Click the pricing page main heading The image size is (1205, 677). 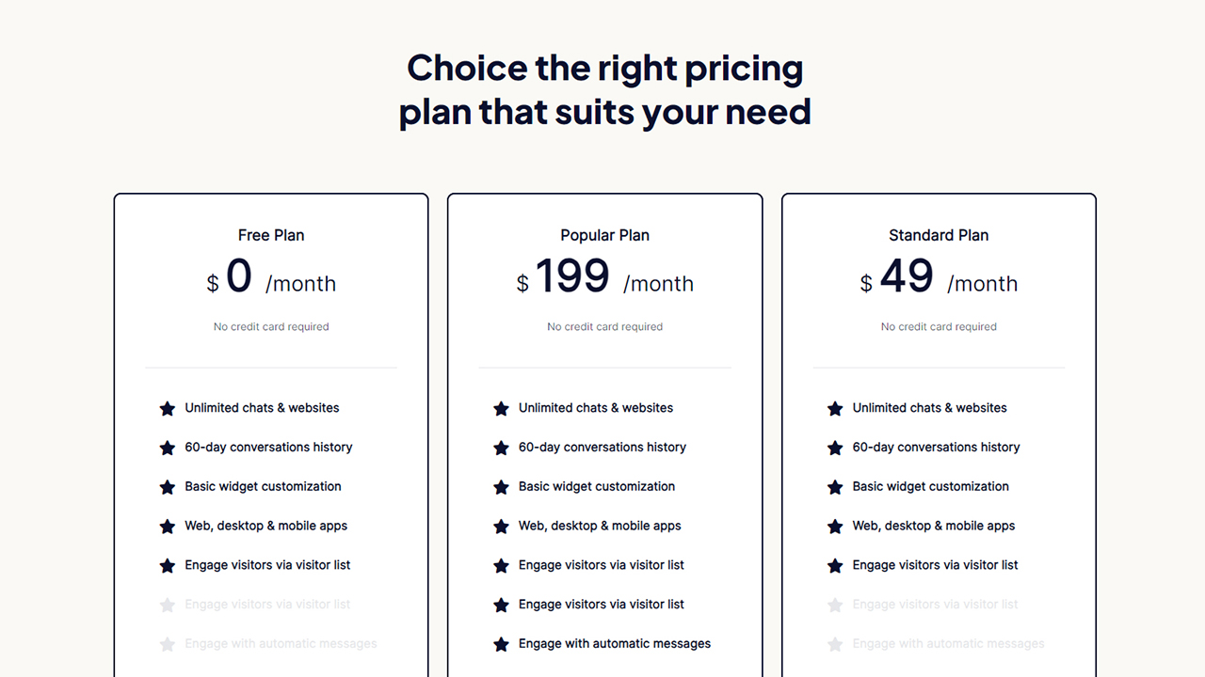605,89
